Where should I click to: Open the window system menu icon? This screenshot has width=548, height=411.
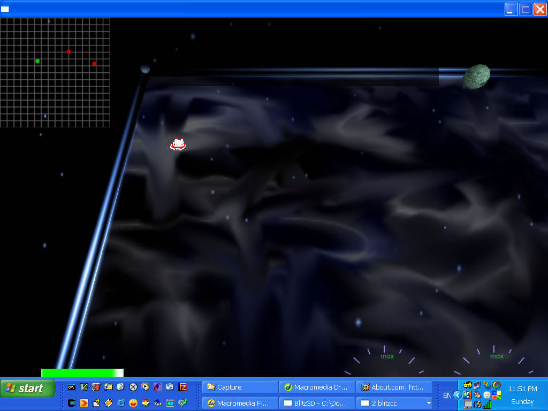point(5,9)
